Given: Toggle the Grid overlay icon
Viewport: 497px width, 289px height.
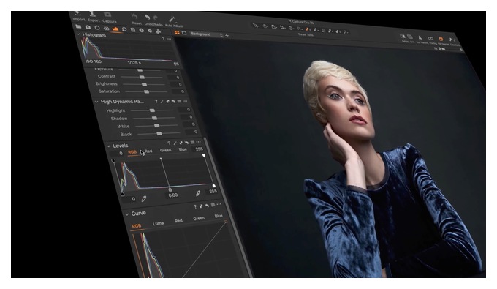Looking at the screenshot, I should click(x=410, y=37).
